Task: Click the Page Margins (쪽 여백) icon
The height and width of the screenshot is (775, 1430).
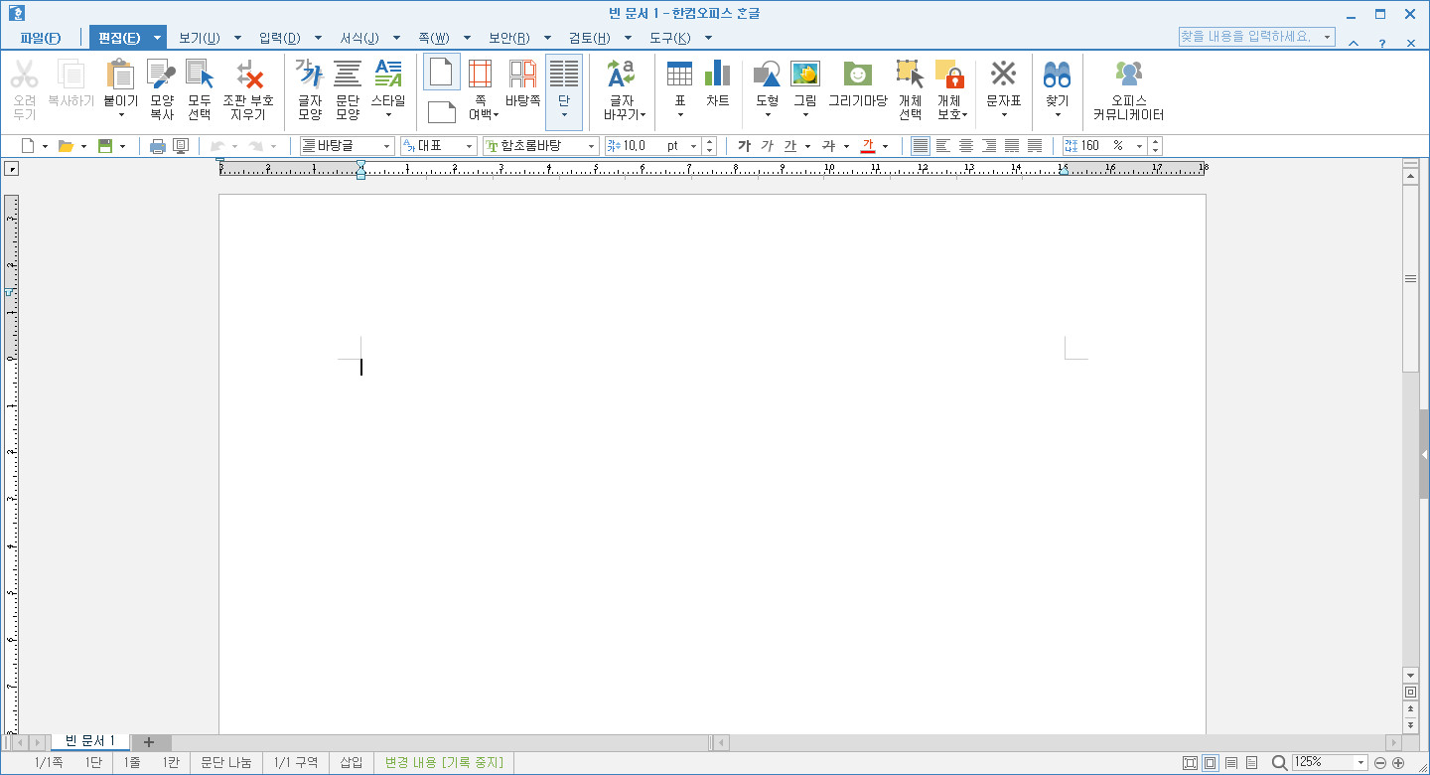Action: click(481, 74)
